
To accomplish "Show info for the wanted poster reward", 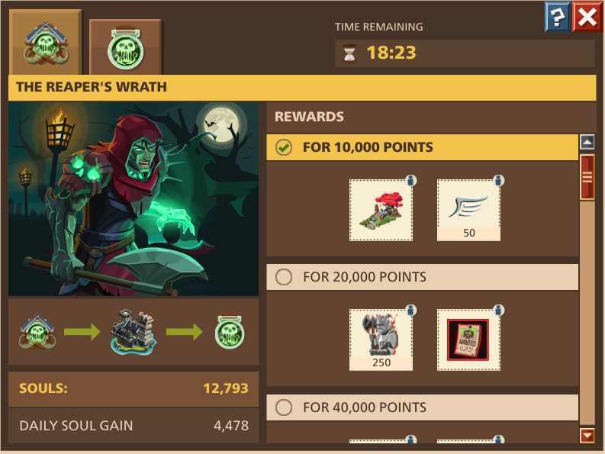I will (499, 310).
